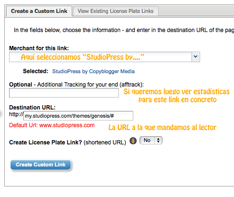Click the Create Custom Link button
The image size is (234, 197).
(41, 164)
